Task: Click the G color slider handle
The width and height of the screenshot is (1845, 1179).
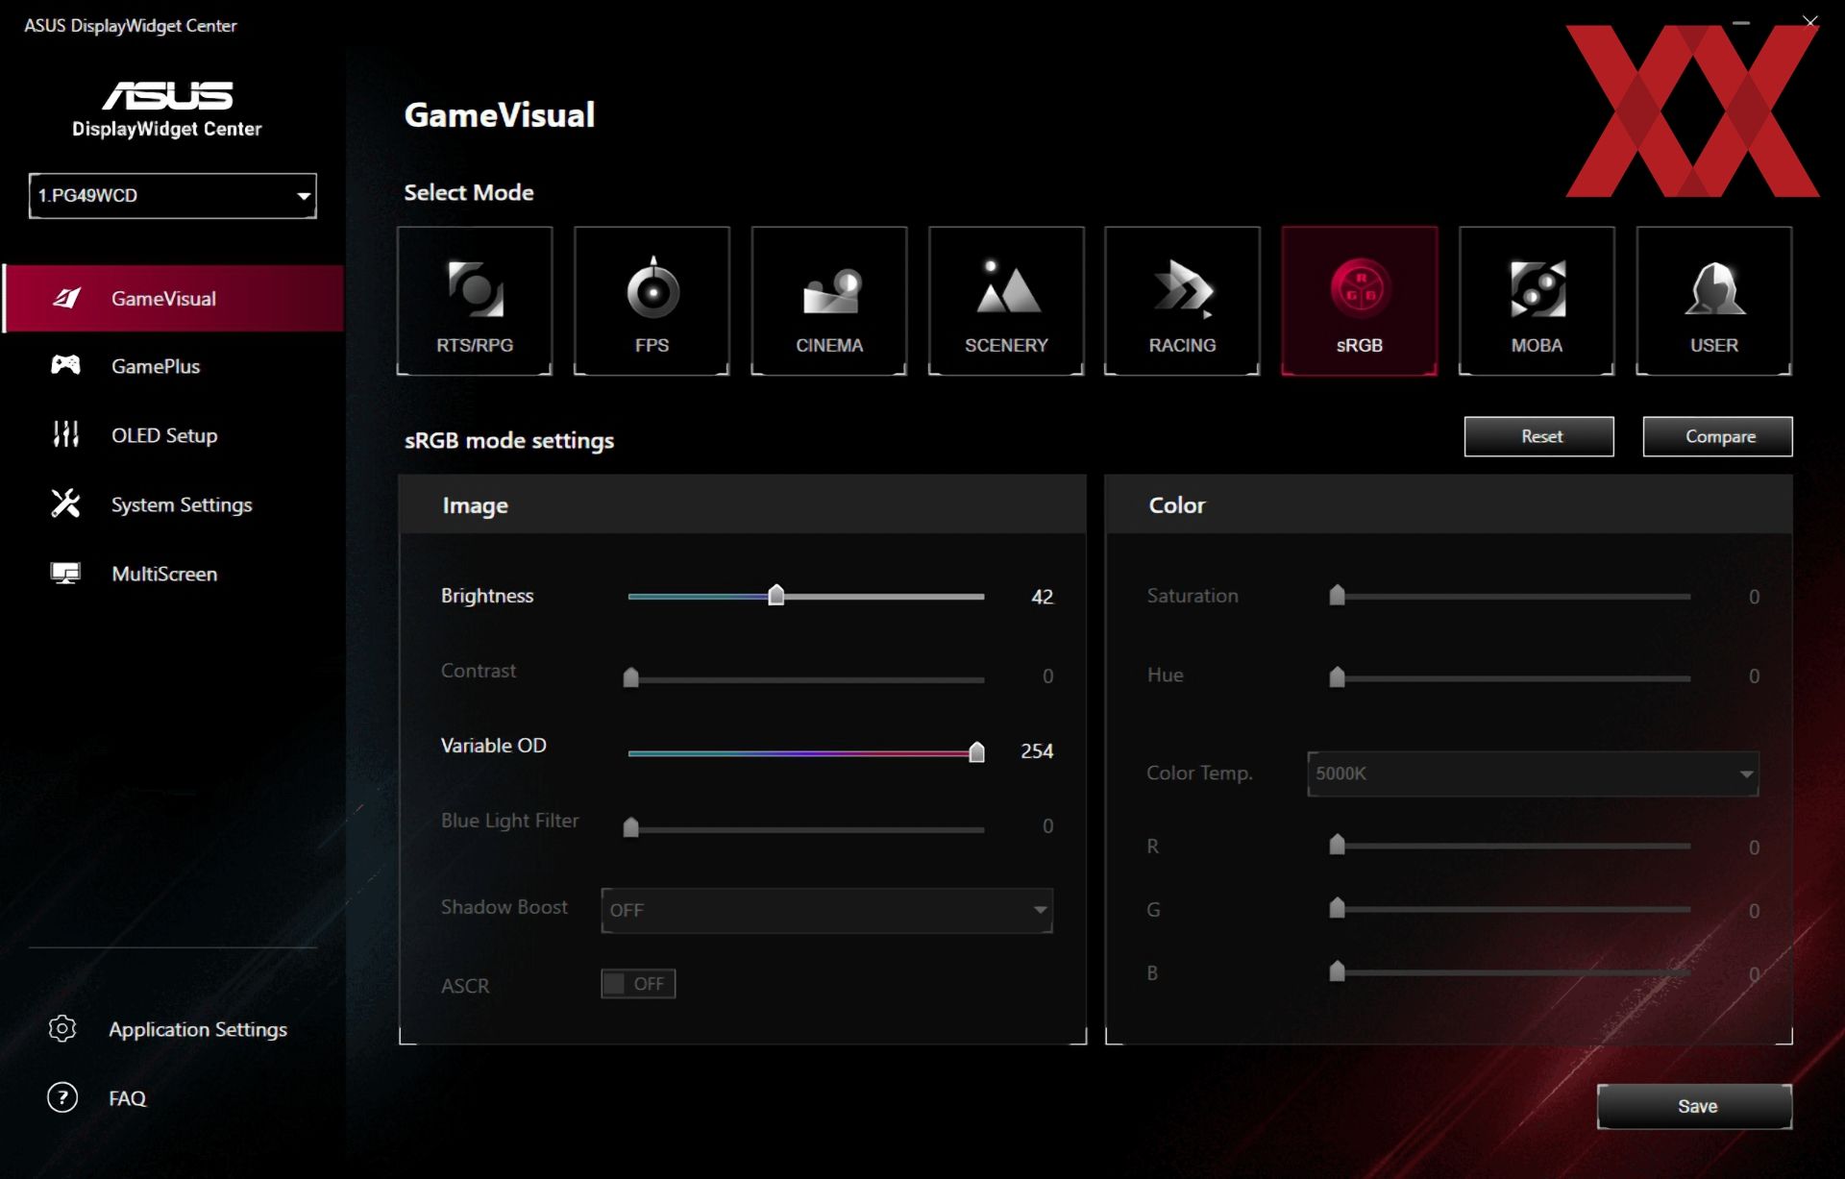Action: 1337,907
